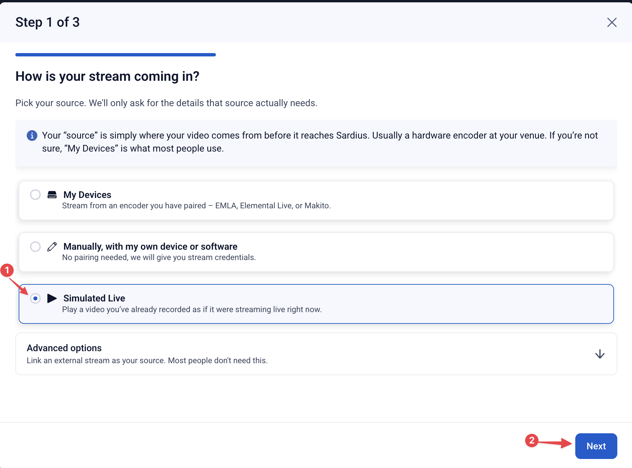Close the Step 1 of 3 dialog
This screenshot has width=632, height=468.
point(612,22)
